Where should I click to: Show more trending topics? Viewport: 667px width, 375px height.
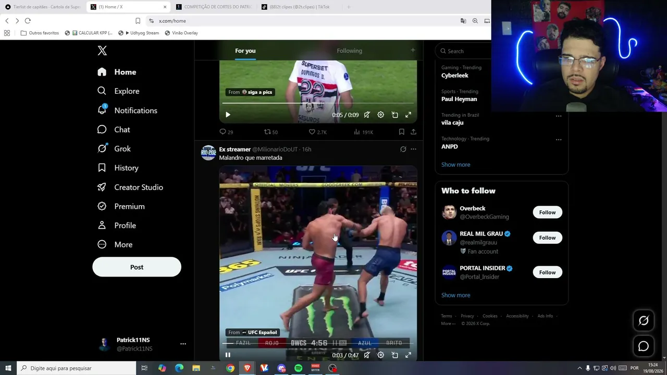pyautogui.click(x=455, y=165)
